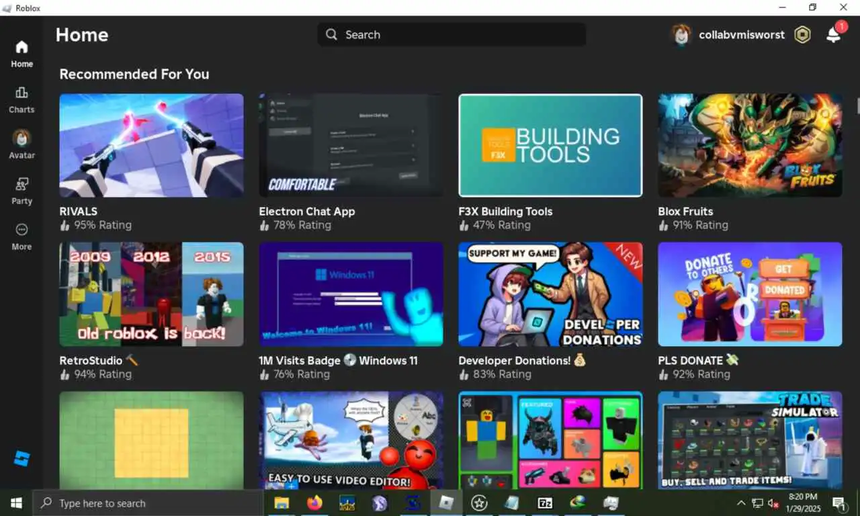Open the Home sidebar item

(x=21, y=54)
